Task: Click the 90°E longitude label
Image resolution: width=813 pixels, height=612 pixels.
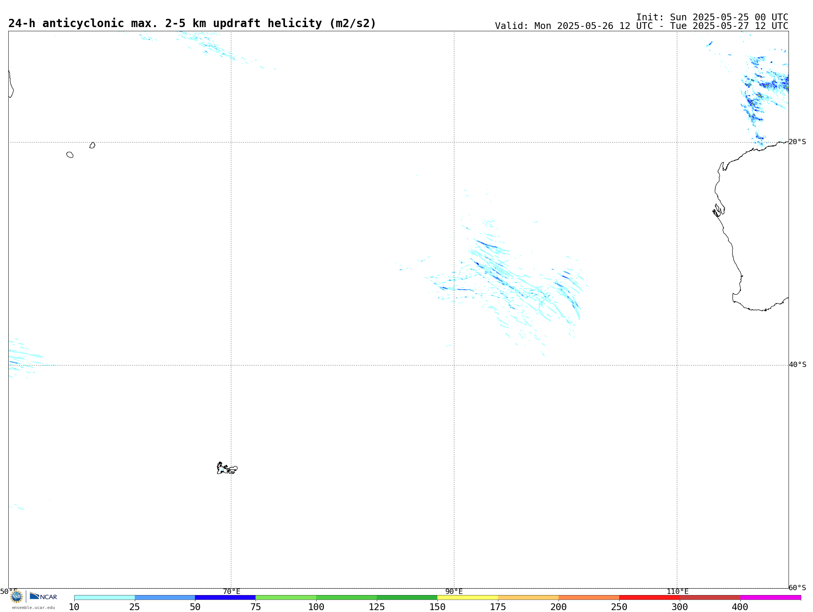Action: click(x=454, y=591)
